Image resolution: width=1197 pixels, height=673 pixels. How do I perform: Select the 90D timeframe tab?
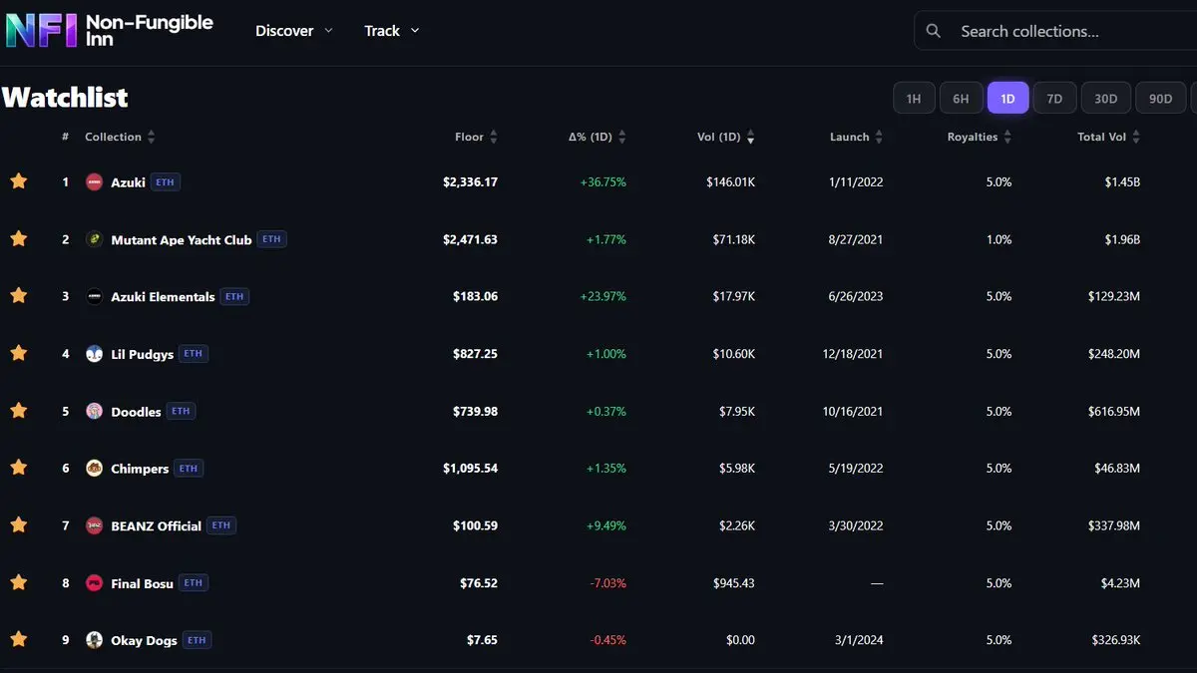(x=1161, y=98)
